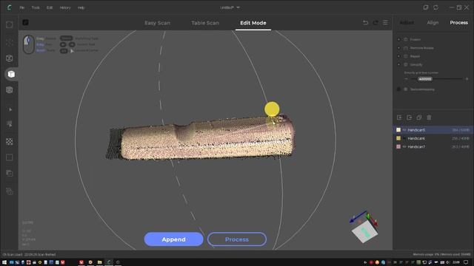This screenshot has width=474, height=266.
Task: Select the Process panel tab
Action: pos(458,23)
